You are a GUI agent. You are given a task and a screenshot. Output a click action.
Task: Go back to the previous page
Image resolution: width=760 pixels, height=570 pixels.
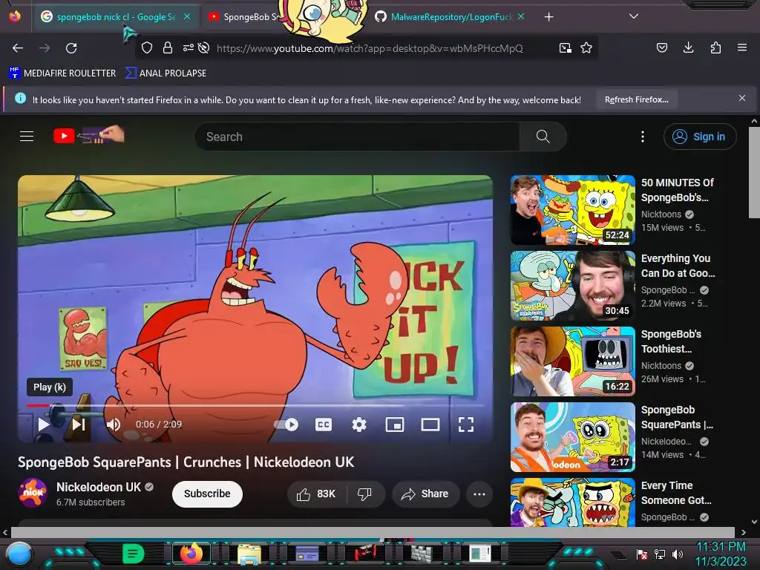[x=18, y=48]
